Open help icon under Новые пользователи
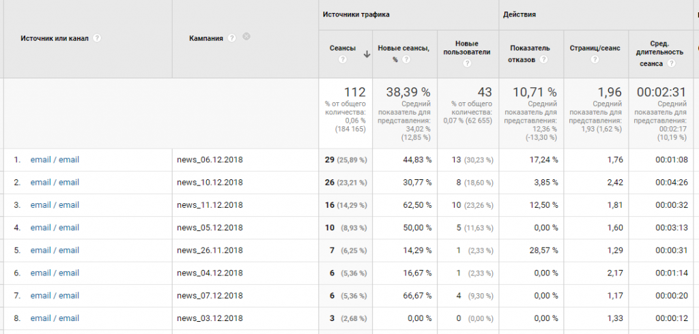Viewport: 699px width, 334px height. [467, 63]
